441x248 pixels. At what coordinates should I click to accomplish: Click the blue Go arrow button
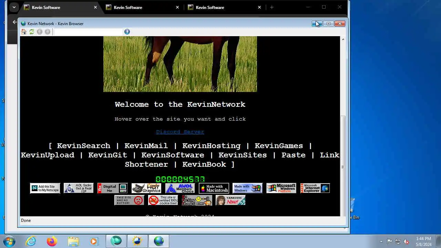(127, 32)
